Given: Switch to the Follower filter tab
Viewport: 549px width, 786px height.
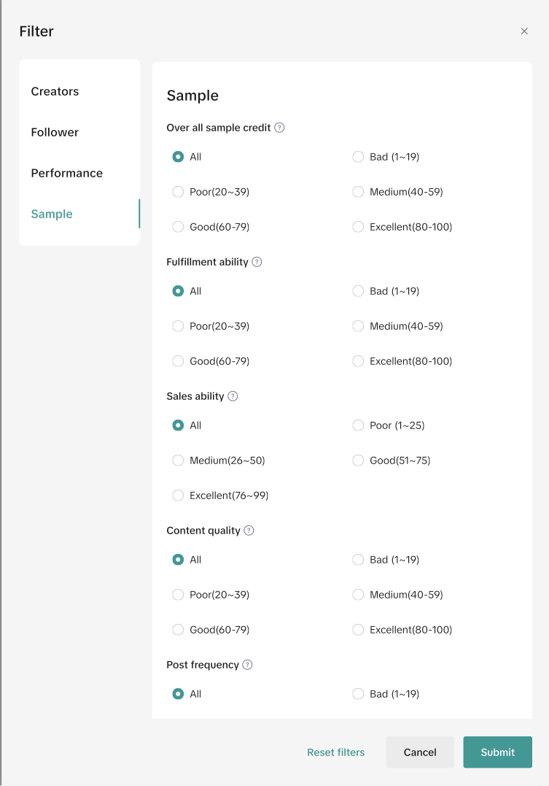Looking at the screenshot, I should 55,132.
